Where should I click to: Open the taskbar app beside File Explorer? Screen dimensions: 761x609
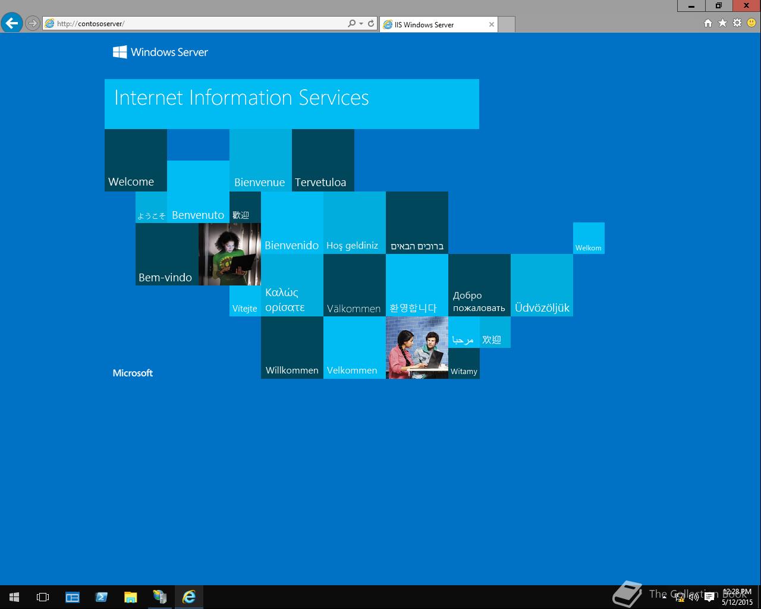(x=159, y=597)
